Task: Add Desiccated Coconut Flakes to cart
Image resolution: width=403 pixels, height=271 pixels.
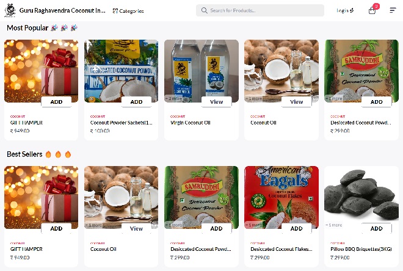Action: tap(296, 228)
